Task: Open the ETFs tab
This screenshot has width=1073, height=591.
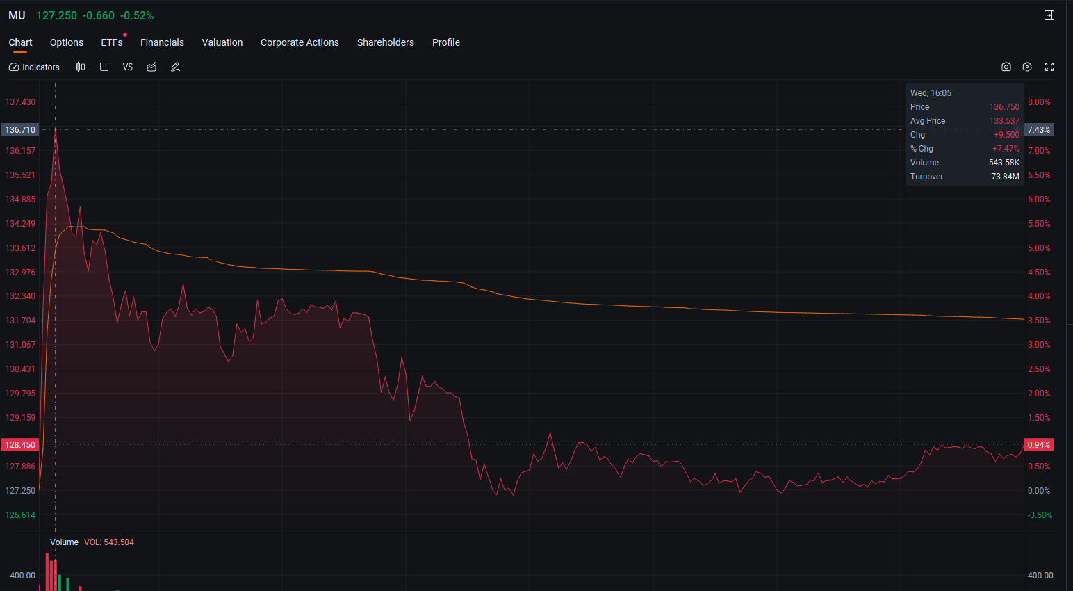Action: (112, 42)
